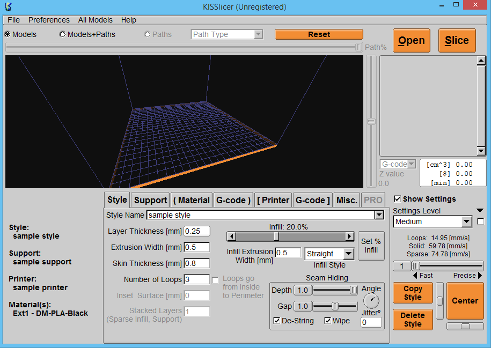The height and width of the screenshot is (348, 491).
Task: Expand the Settings Level Medium dropdown
Action: [466, 221]
